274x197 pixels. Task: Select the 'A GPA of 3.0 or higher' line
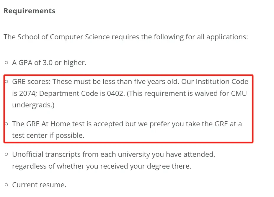click(x=49, y=62)
